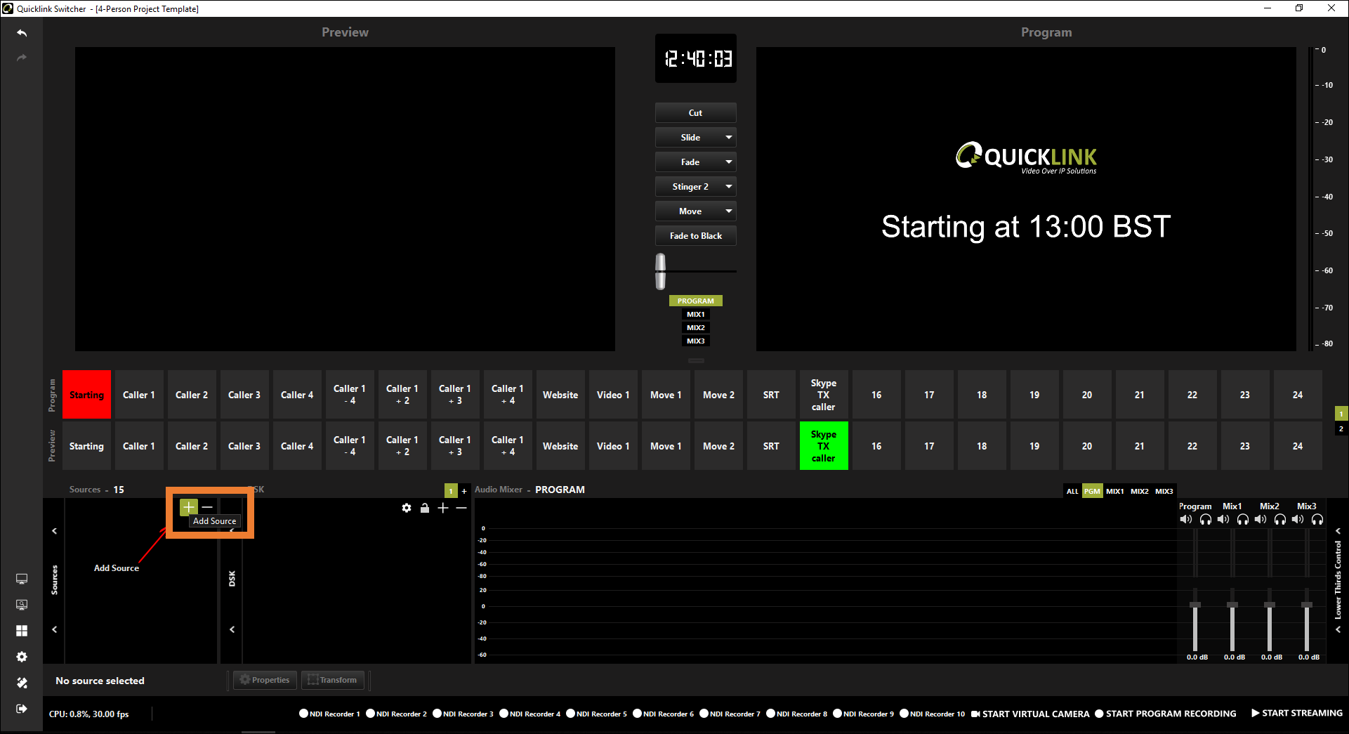The width and height of the screenshot is (1349, 734).
Task: Open the windows grid layout icon in sidebar
Action: point(22,631)
